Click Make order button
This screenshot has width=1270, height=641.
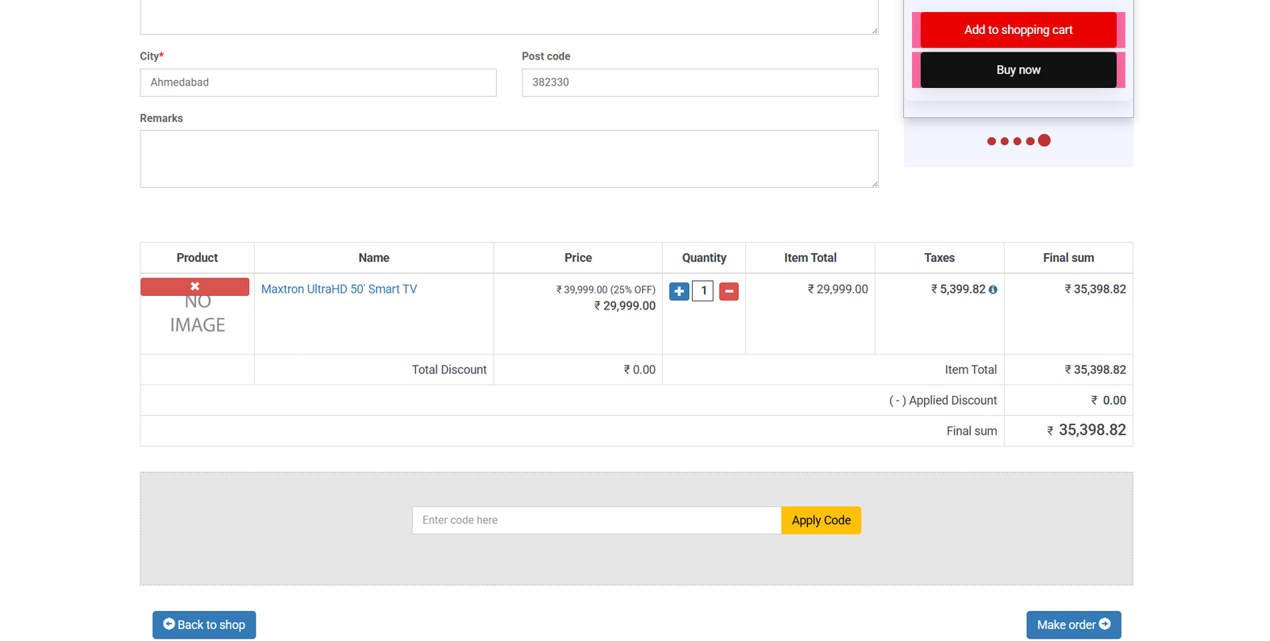tap(1073, 624)
